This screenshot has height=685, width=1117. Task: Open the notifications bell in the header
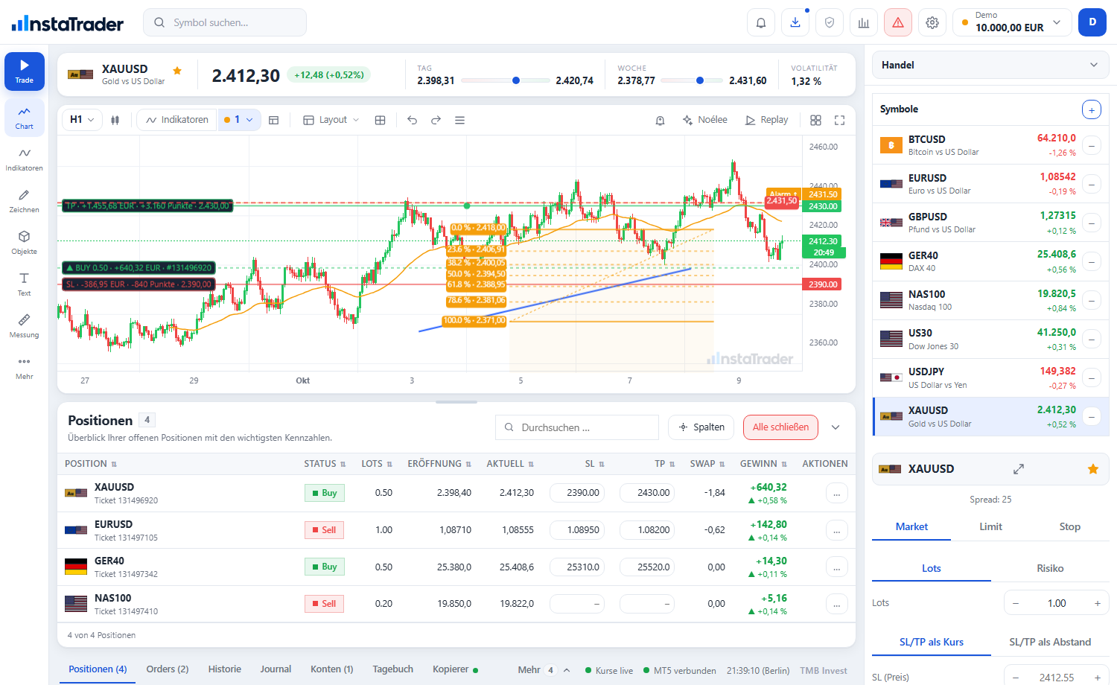(761, 22)
